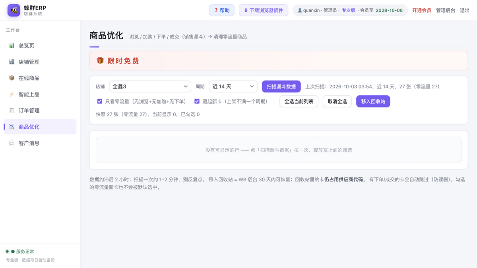Toggle the 藏起新卡 checkbox
The height and width of the screenshot is (268, 477).
[x=197, y=101]
